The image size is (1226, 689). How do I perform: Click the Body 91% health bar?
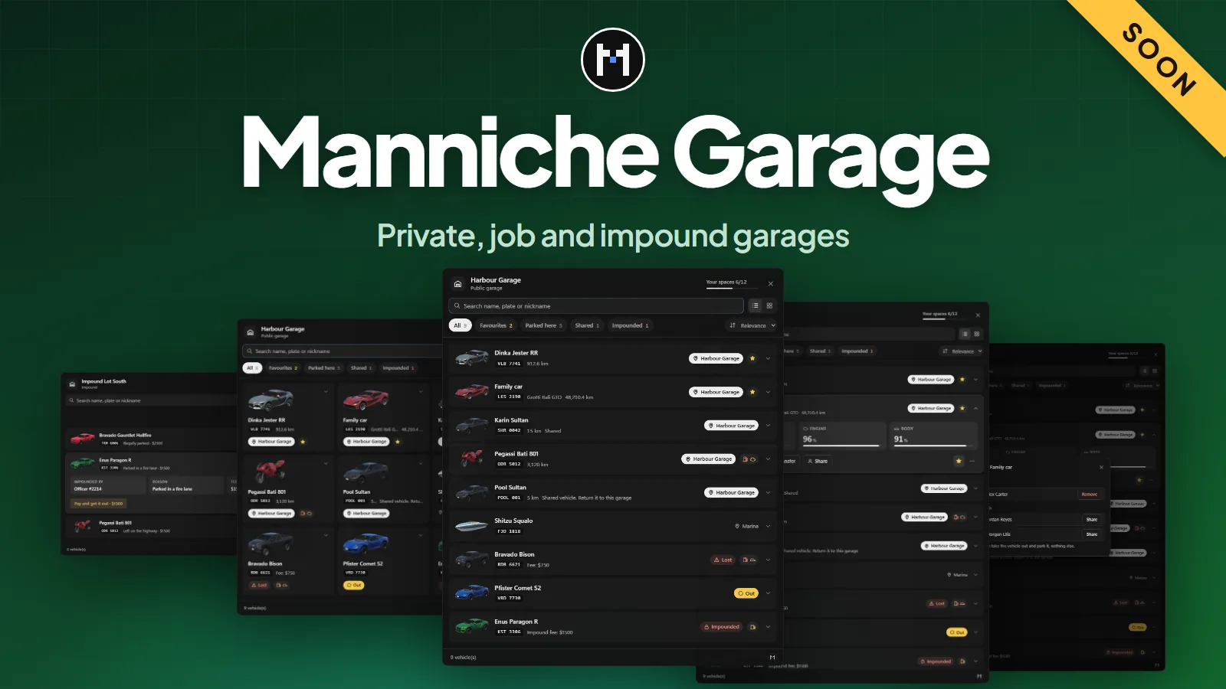tap(933, 446)
